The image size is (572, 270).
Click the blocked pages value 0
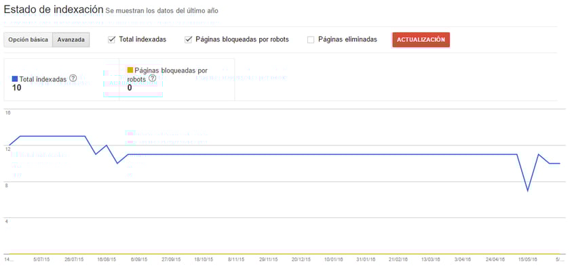coord(130,88)
